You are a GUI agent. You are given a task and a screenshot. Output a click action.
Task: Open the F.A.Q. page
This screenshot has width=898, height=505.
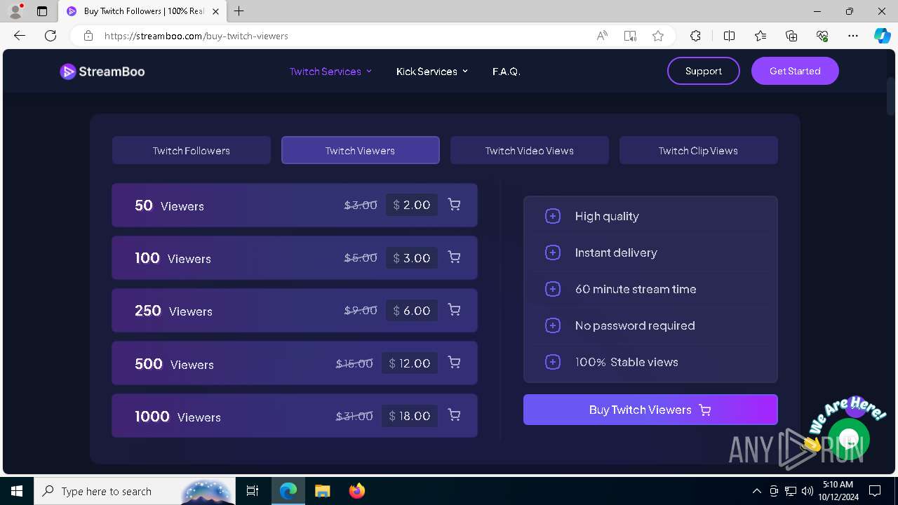coord(507,72)
